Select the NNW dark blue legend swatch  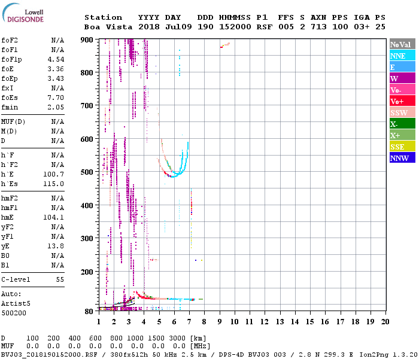pyautogui.click(x=402, y=158)
